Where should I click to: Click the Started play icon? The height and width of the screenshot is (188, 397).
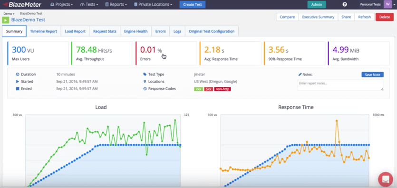click(x=18, y=82)
